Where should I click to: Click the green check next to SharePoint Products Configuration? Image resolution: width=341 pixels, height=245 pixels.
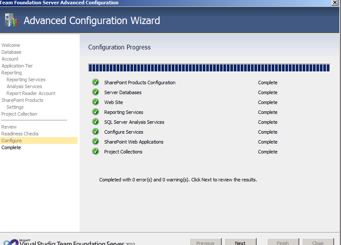tap(96, 83)
